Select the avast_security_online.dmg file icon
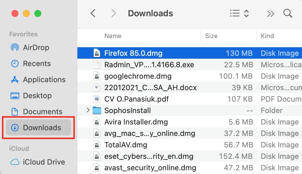This screenshot has height=174, width=302. point(97,168)
